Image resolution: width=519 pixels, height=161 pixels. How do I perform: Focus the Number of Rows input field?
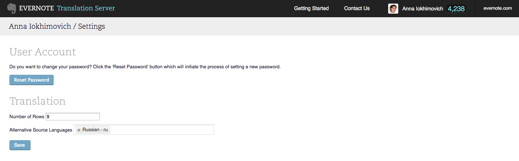72,117
